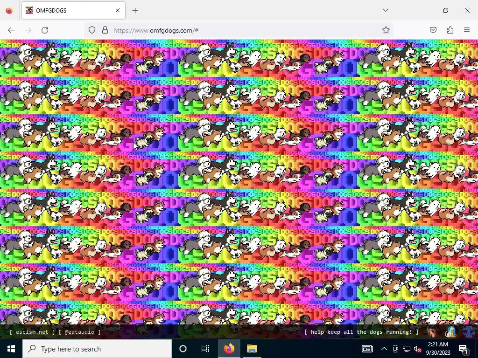Click the Firefox taskbar icon
Viewport: 478px width, 358px height.
[x=229, y=349]
